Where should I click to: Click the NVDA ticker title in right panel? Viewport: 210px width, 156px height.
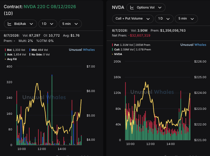point(118,7)
